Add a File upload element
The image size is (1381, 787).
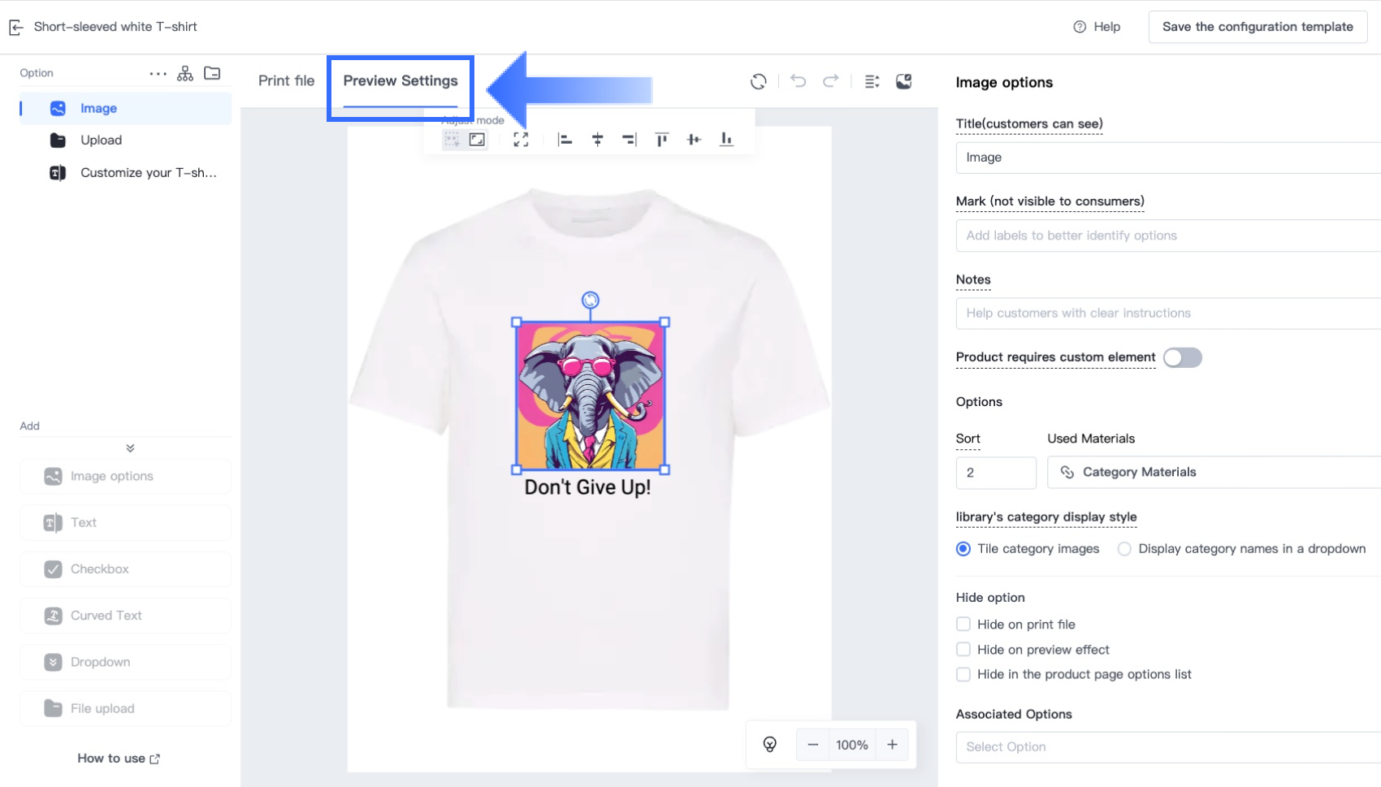(x=125, y=709)
